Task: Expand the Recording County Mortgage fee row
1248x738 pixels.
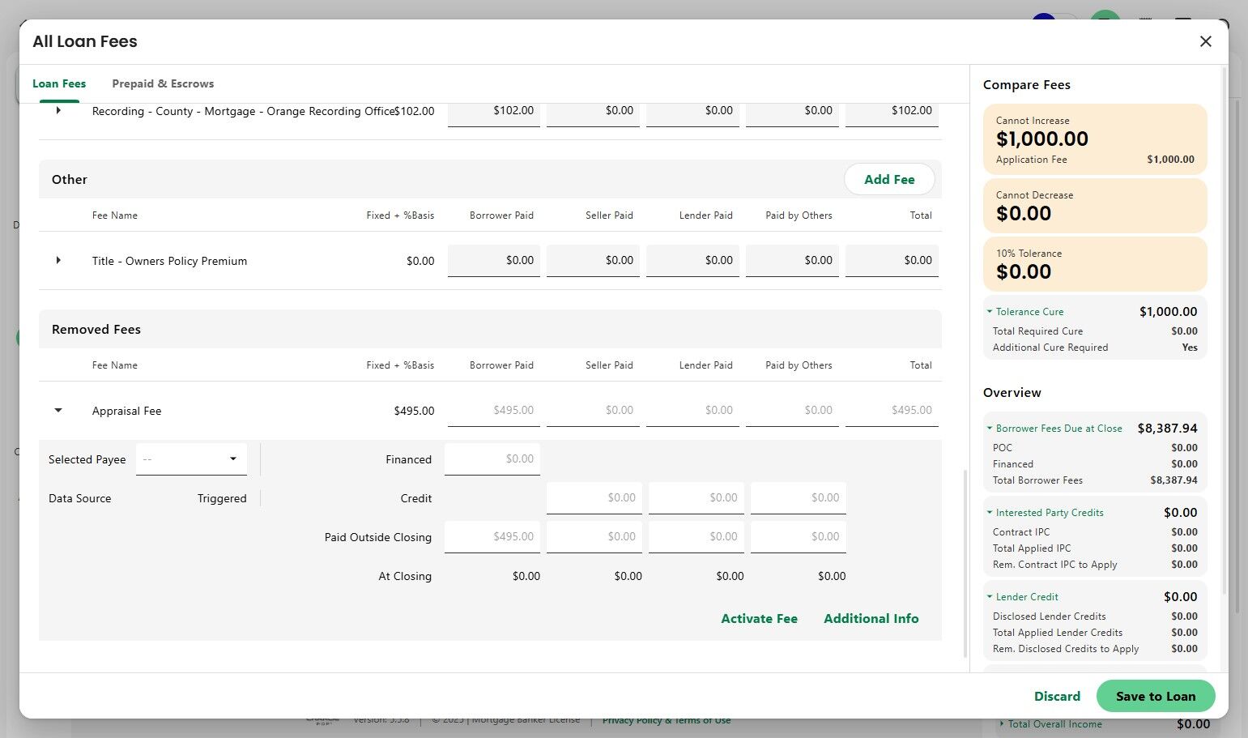Action: pos(58,110)
